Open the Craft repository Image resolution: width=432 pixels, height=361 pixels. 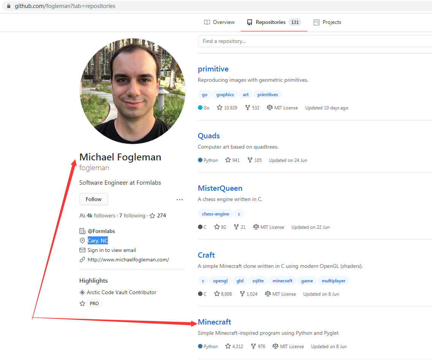point(206,255)
